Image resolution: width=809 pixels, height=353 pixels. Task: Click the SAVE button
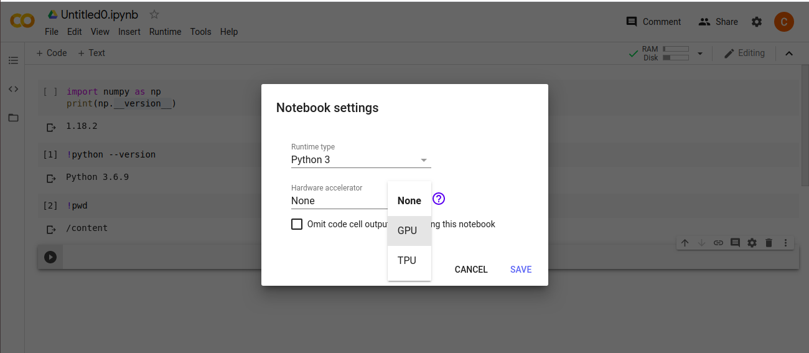(521, 270)
